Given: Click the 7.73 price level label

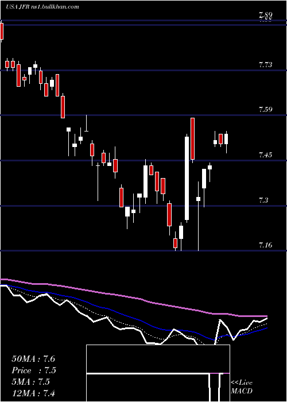Looking at the screenshot, I should pyautogui.click(x=265, y=64).
